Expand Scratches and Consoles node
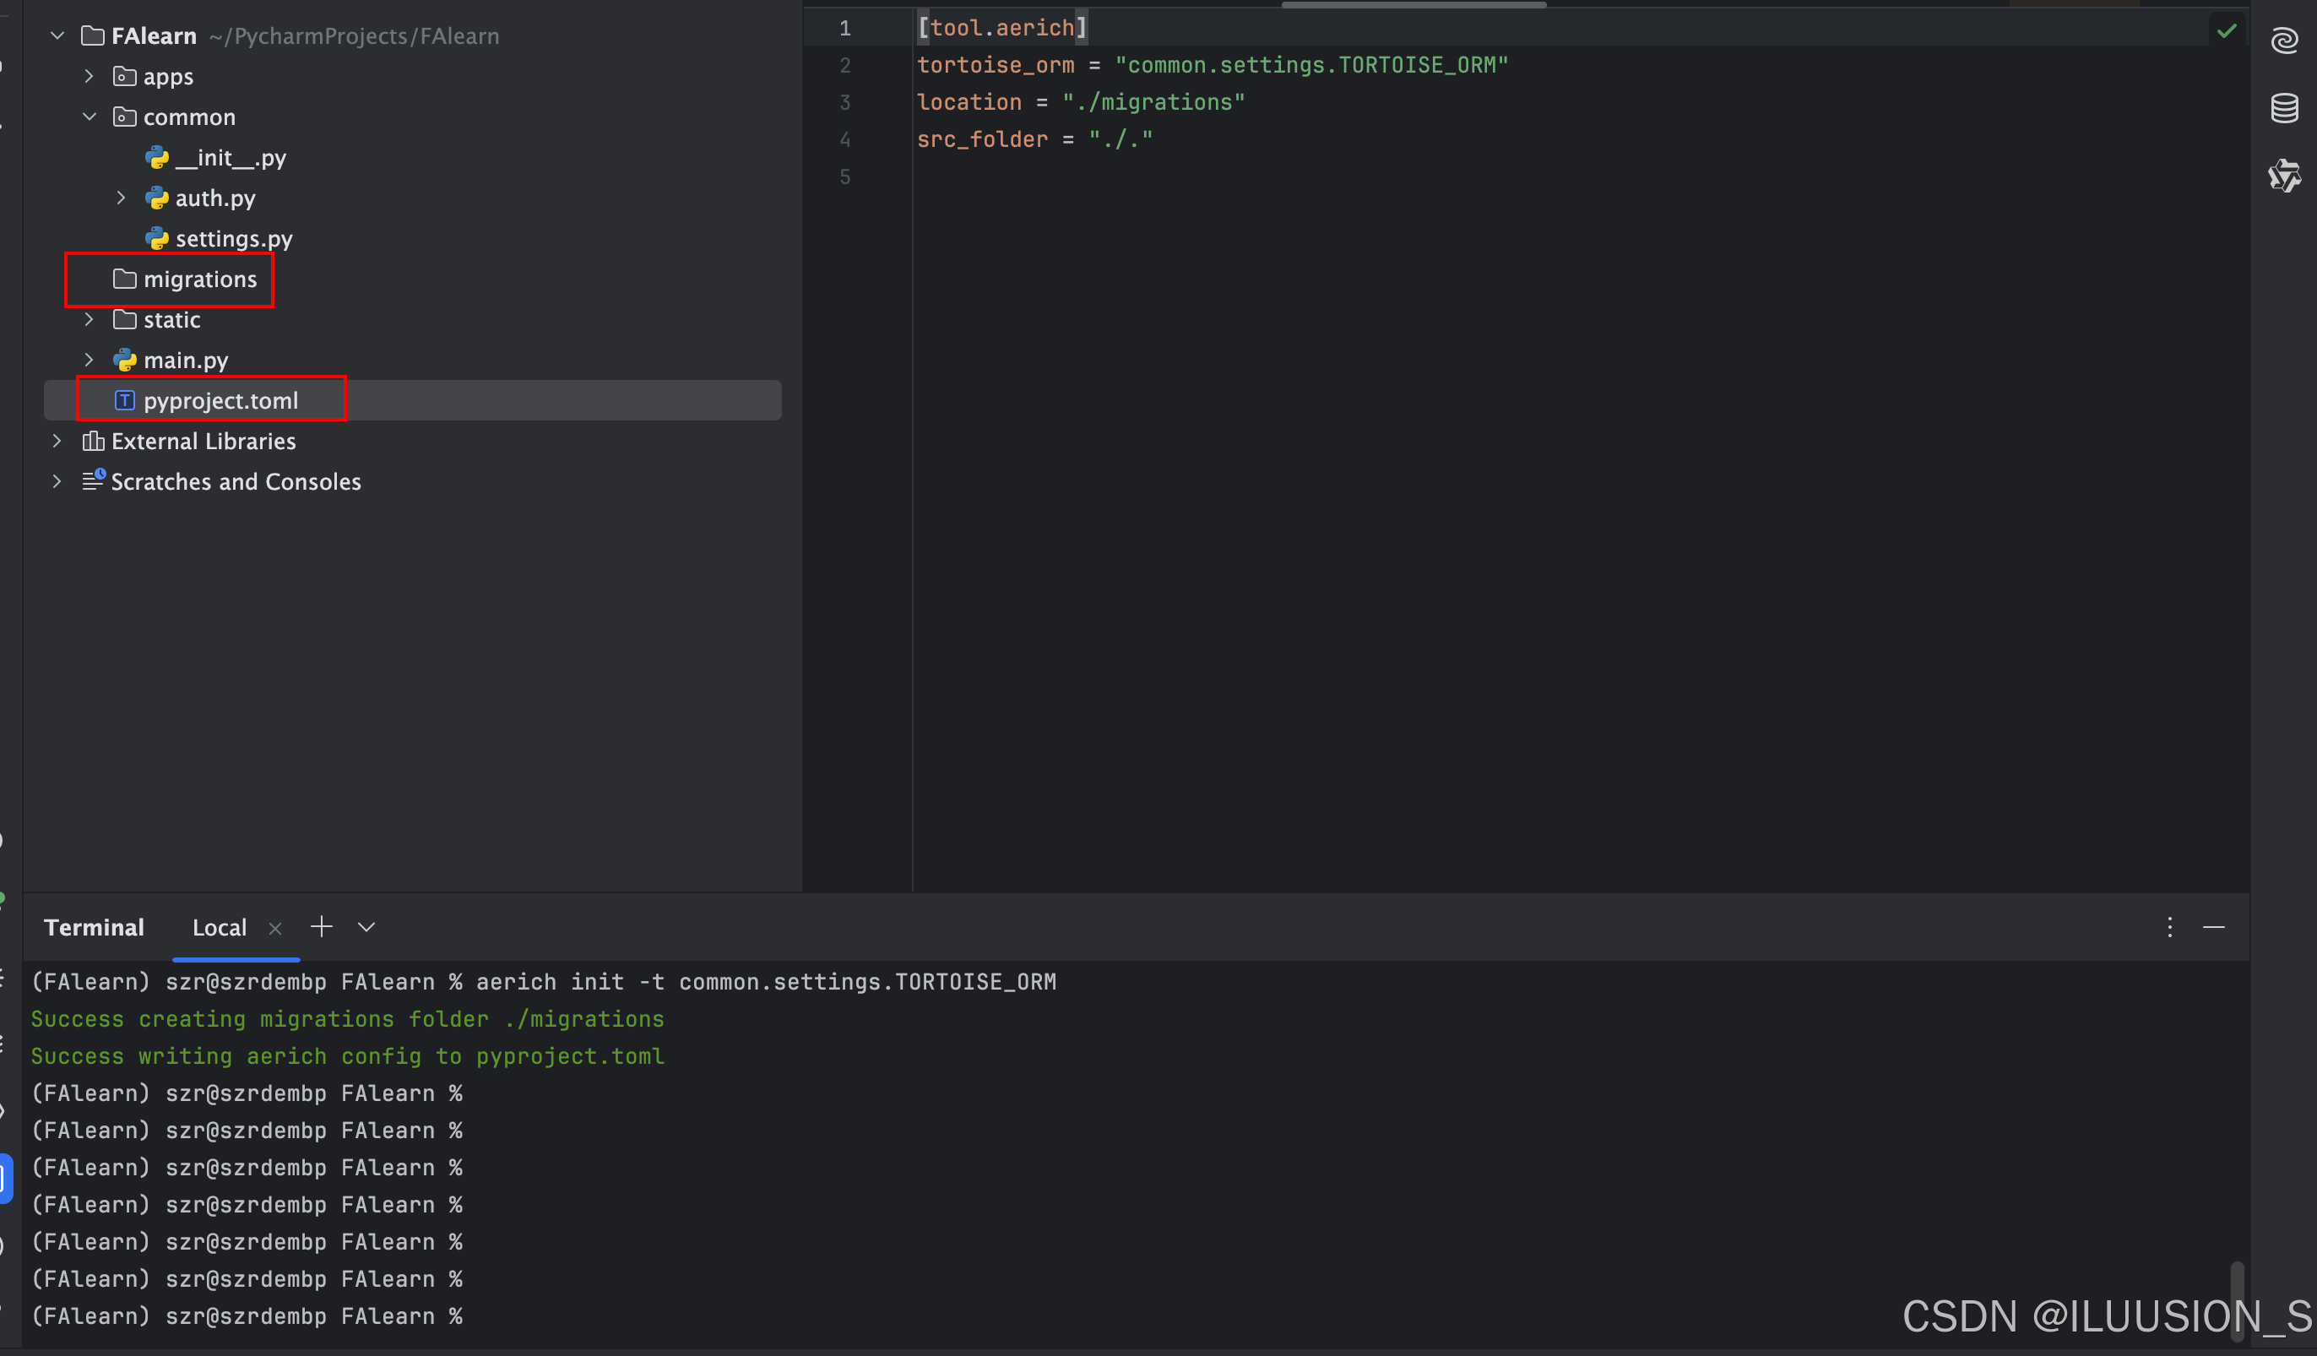 coord(57,482)
